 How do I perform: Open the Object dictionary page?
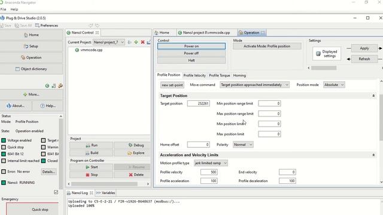click(x=31, y=69)
